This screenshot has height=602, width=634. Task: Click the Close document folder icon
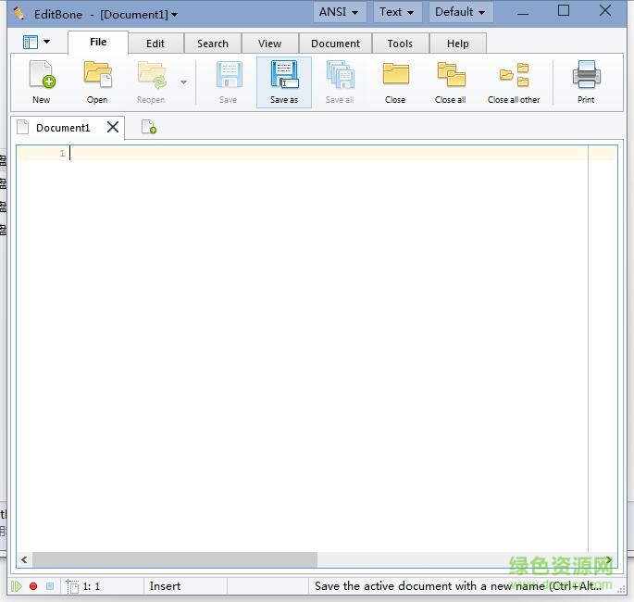pyautogui.click(x=395, y=76)
